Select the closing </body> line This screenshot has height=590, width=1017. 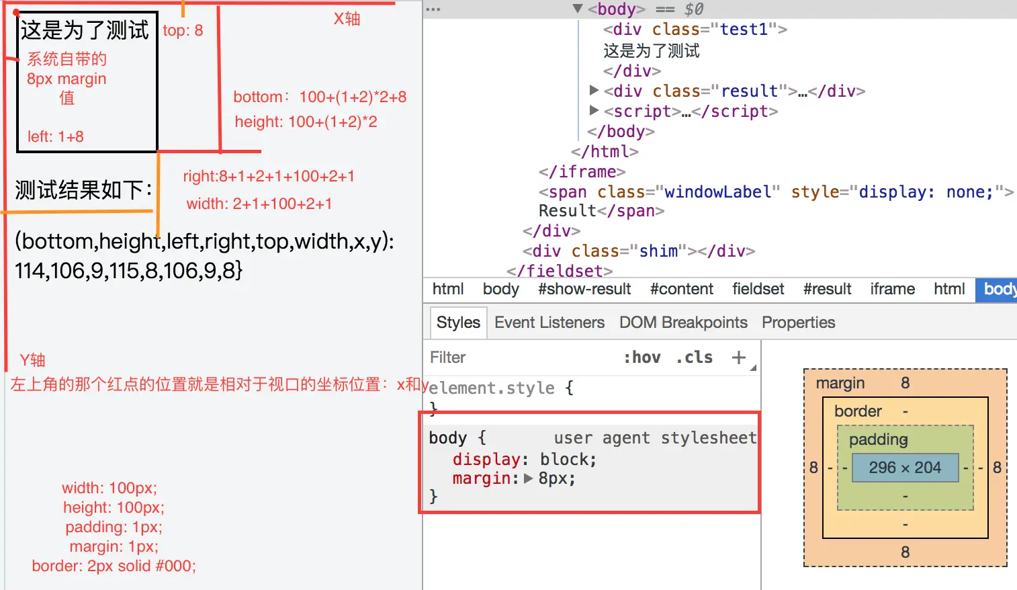coord(621,132)
